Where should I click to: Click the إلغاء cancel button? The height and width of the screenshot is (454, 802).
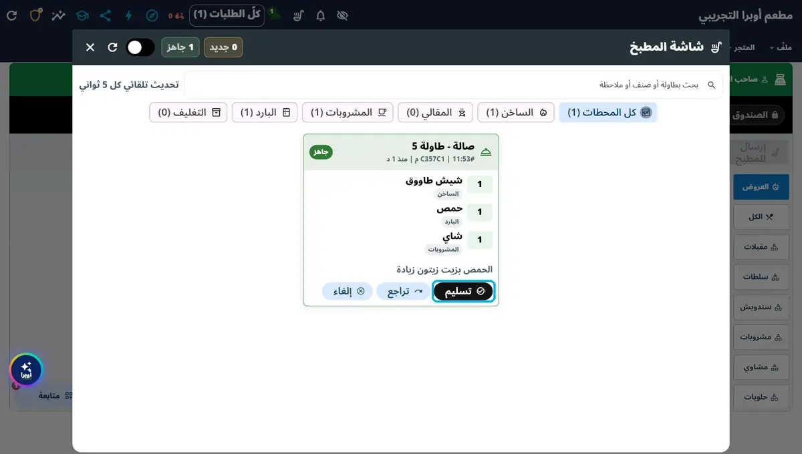(348, 292)
